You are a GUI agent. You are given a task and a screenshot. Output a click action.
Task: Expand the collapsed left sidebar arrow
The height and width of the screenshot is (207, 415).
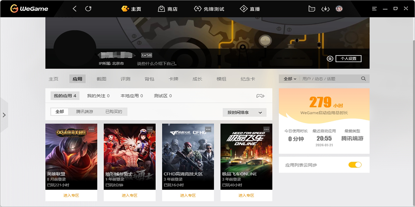click(4, 115)
